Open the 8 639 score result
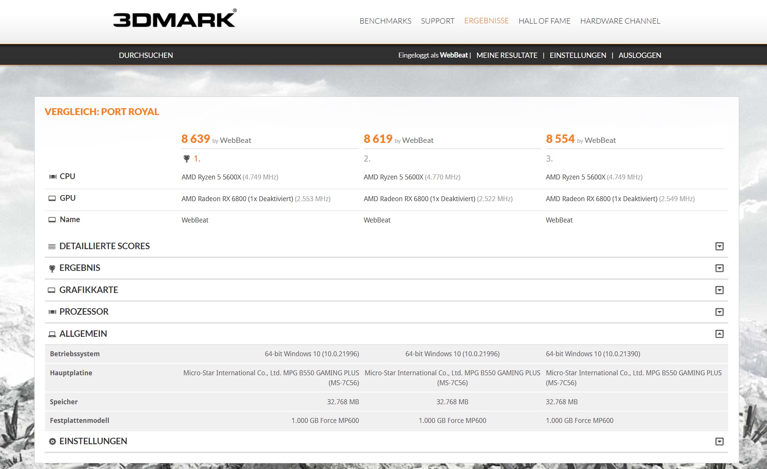The width and height of the screenshot is (767, 469). (195, 139)
